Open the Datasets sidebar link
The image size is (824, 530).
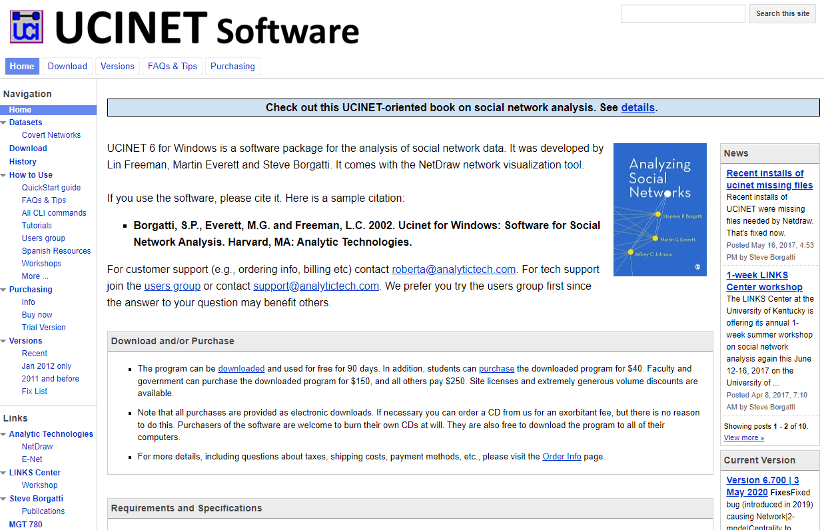click(25, 123)
